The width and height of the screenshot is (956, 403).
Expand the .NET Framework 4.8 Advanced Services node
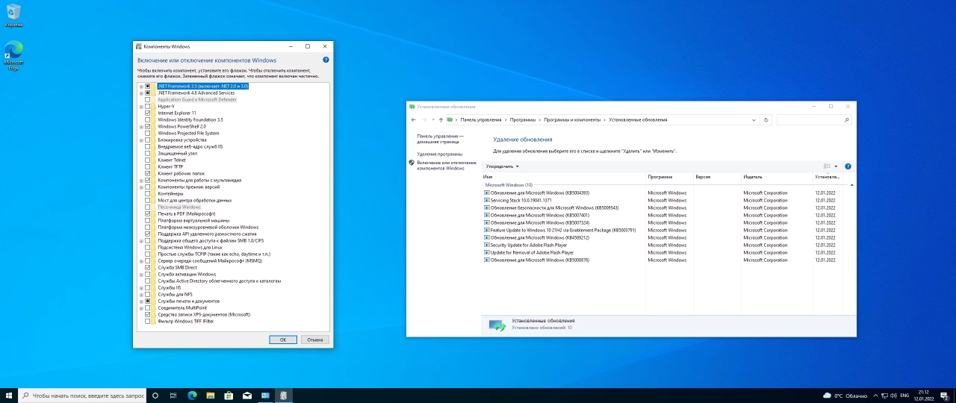click(x=140, y=93)
